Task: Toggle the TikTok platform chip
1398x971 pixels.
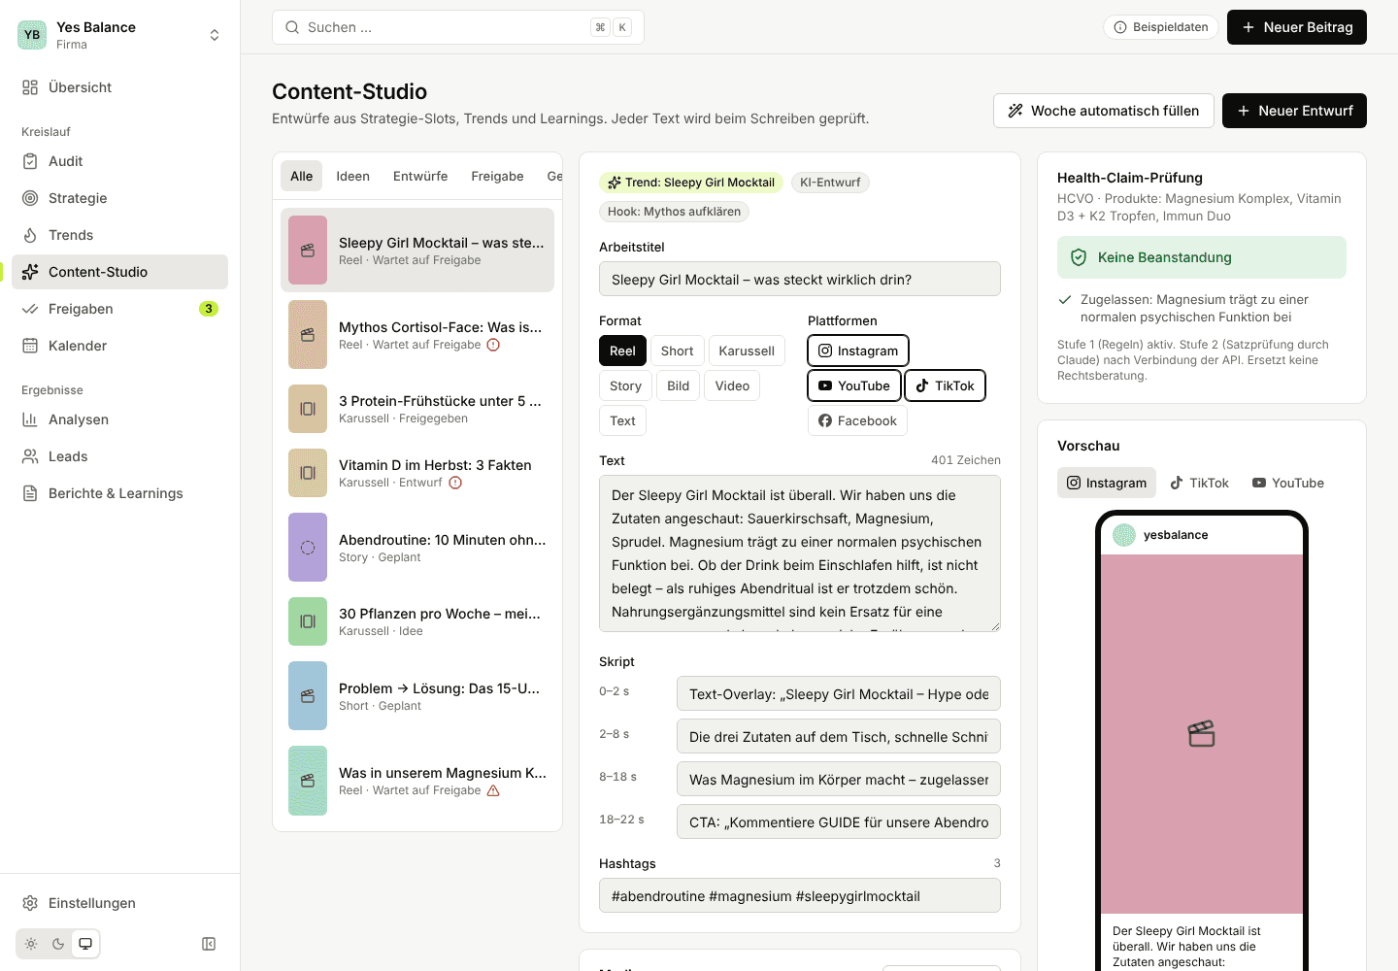Action: (946, 385)
